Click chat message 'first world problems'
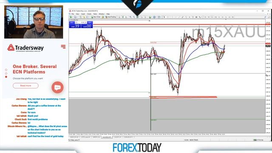Viewport: 272px width, 153px height. tap(38, 119)
